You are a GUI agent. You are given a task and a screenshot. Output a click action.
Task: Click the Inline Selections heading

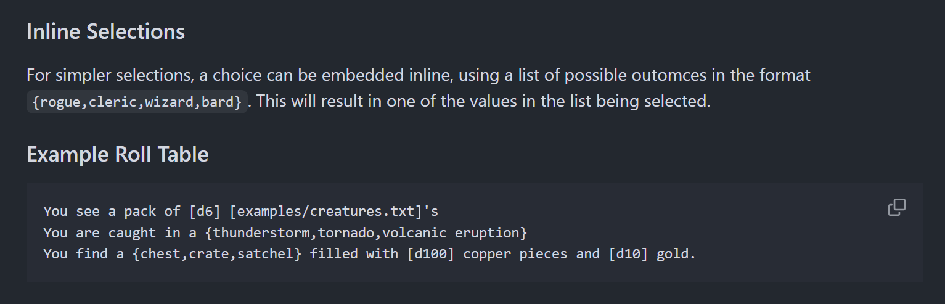pos(105,31)
